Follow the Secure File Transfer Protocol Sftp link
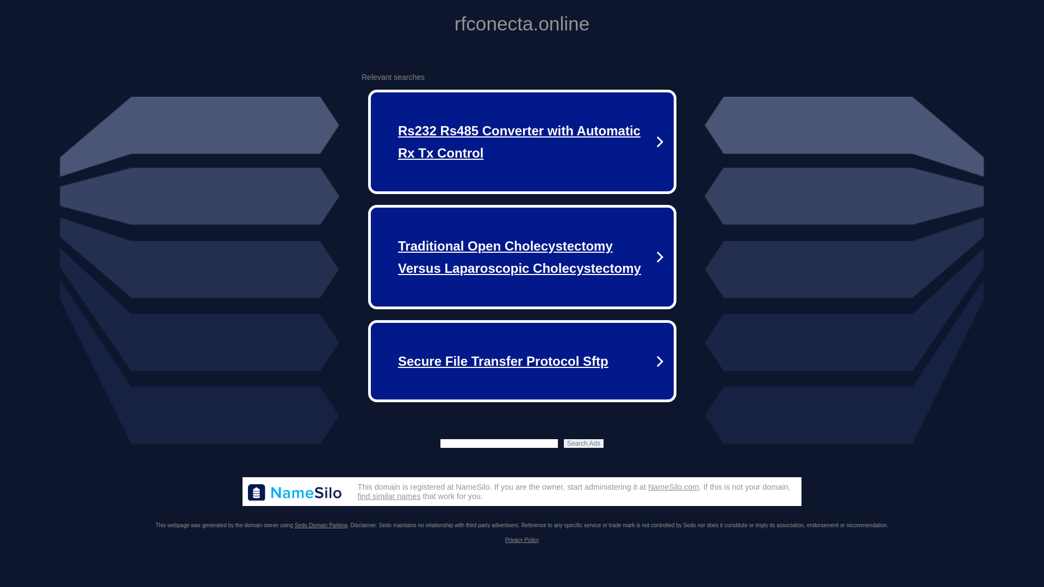This screenshot has width=1044, height=587. click(502, 361)
